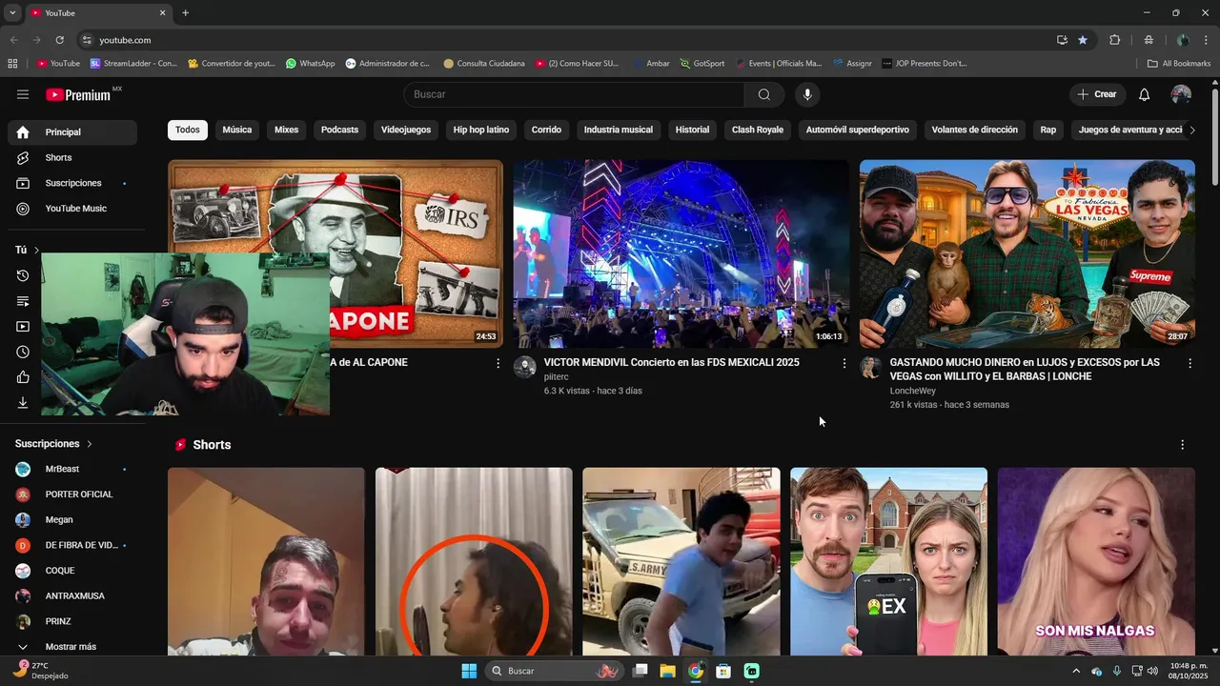The width and height of the screenshot is (1220, 686).
Task: Click the search magnifier button
Action: (x=764, y=94)
